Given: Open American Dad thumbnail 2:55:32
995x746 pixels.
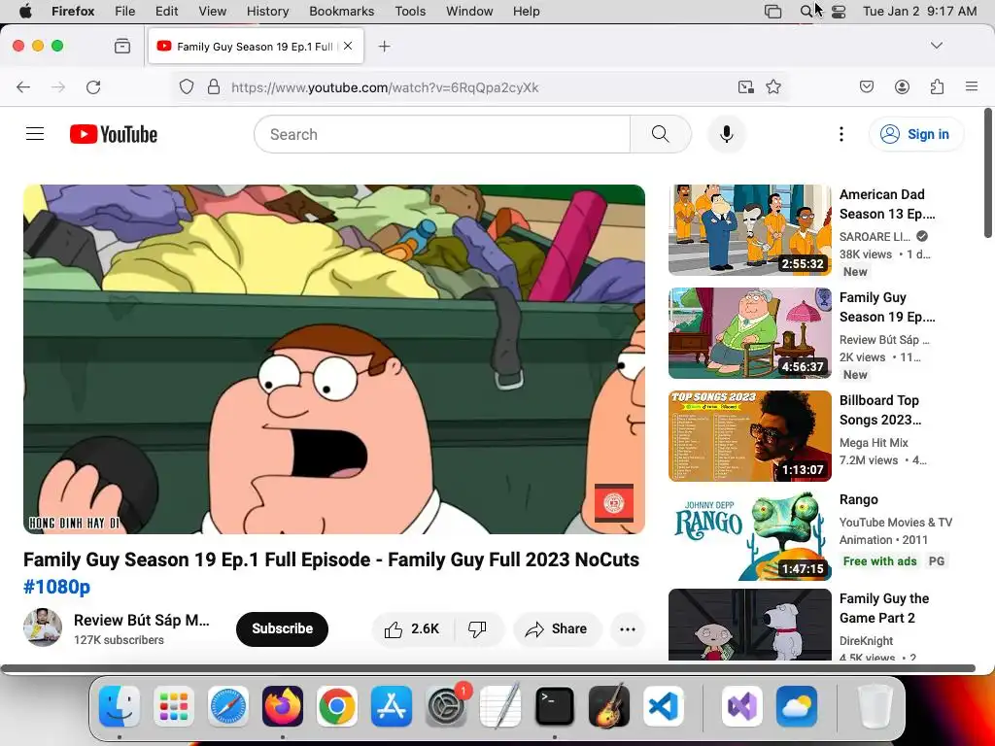Looking at the screenshot, I should point(749,229).
